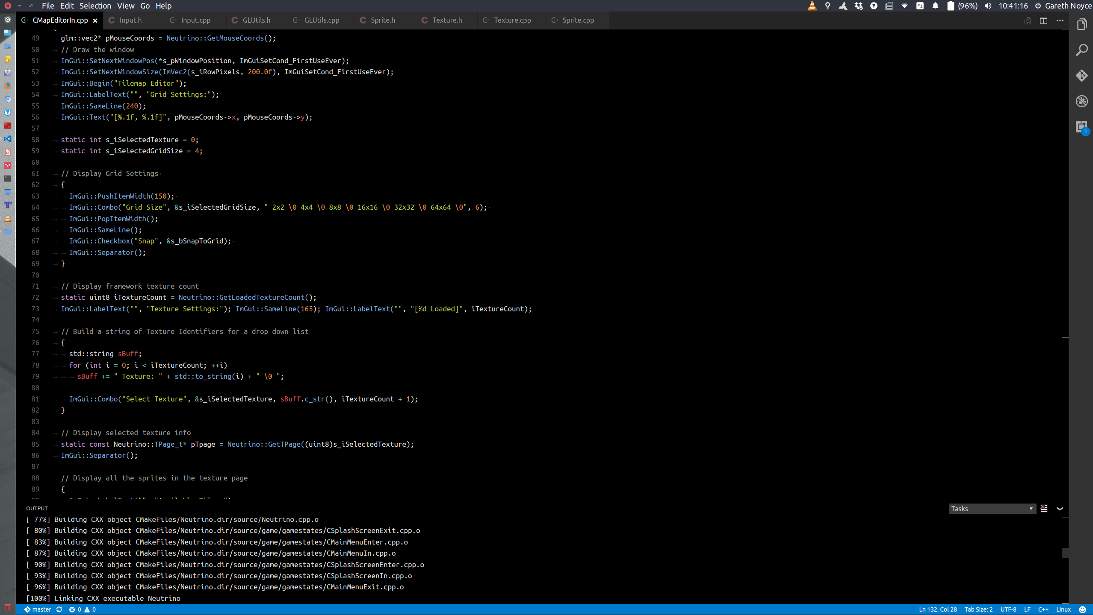Change indentation via Tab Size: 2
This screenshot has width=1093, height=615.
tap(978, 609)
